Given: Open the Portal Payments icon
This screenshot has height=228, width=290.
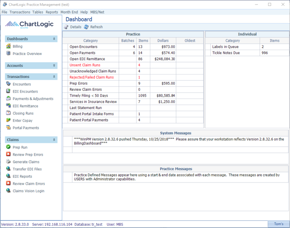Looking at the screenshot, I should pyautogui.click(x=8, y=128).
